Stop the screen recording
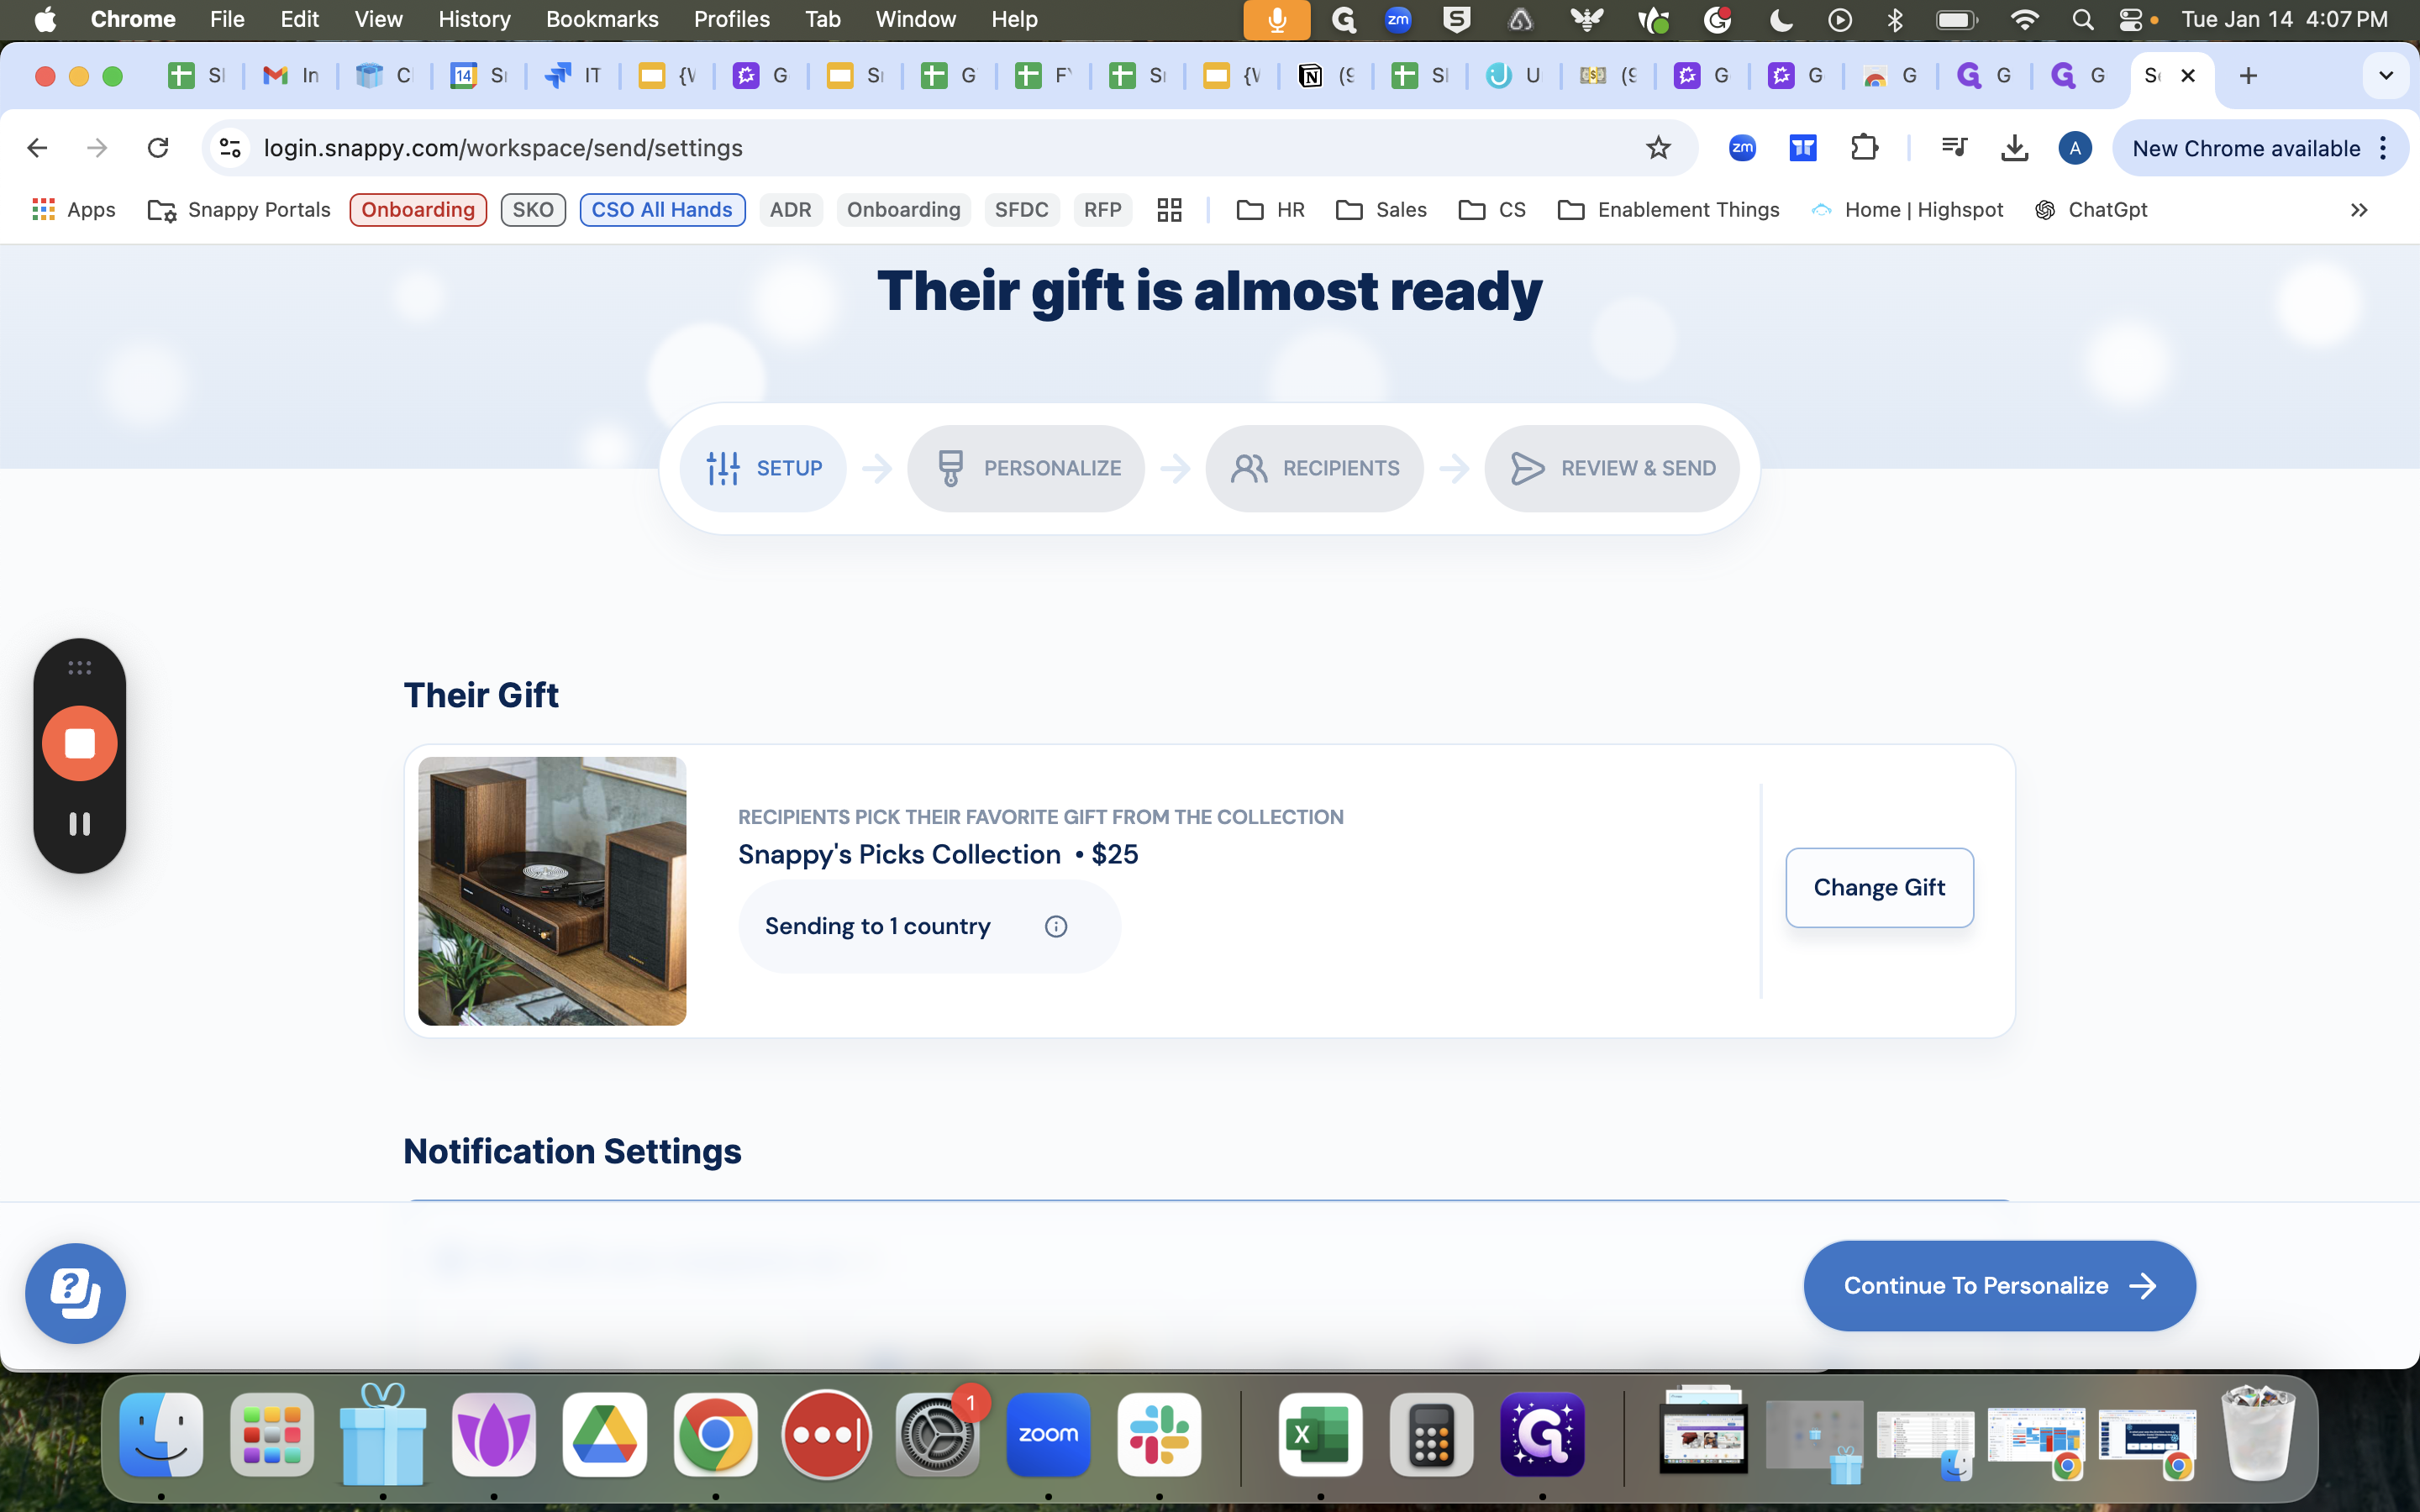 click(80, 743)
